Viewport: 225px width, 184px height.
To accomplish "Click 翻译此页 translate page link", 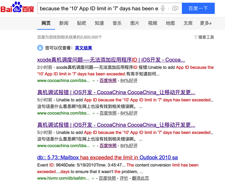I will tap(140, 178).
